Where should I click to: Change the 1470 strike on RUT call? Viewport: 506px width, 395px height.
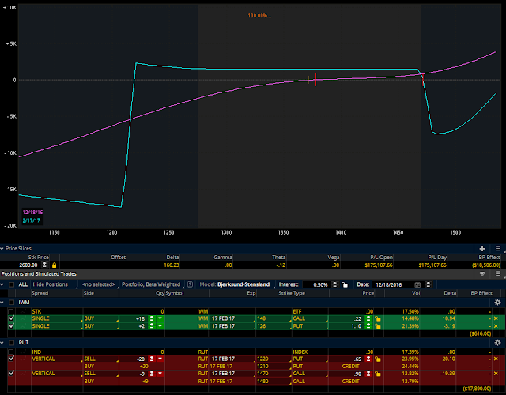point(274,374)
